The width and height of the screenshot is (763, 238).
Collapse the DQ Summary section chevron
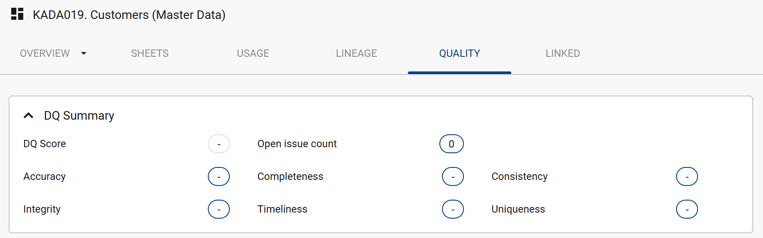28,115
